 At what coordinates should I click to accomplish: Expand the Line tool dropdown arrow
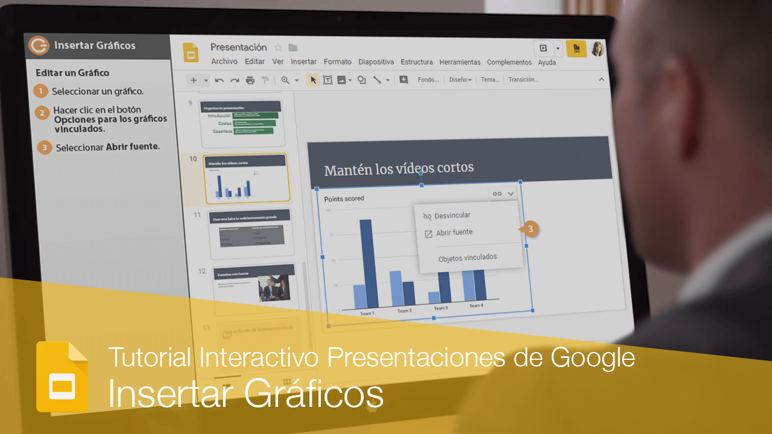click(388, 80)
